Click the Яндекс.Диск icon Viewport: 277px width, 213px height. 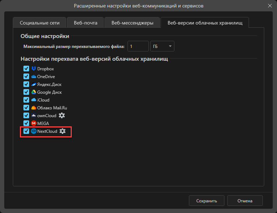[x=34, y=84]
